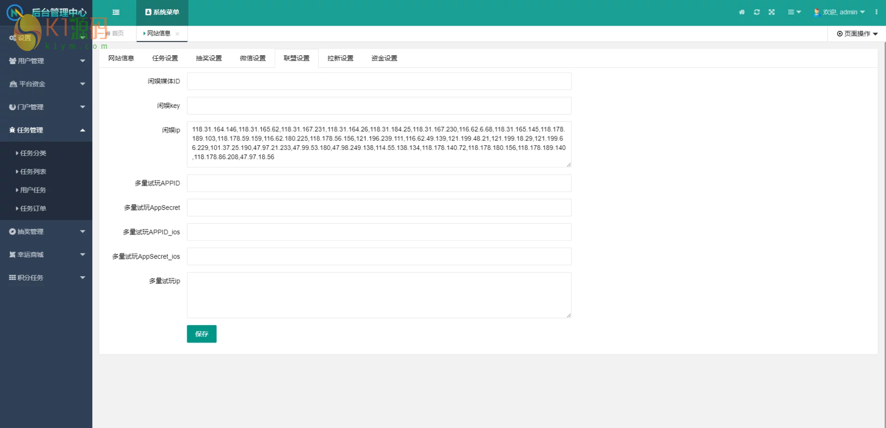Enter fullscreen using expand arrows icon

[x=771, y=12]
